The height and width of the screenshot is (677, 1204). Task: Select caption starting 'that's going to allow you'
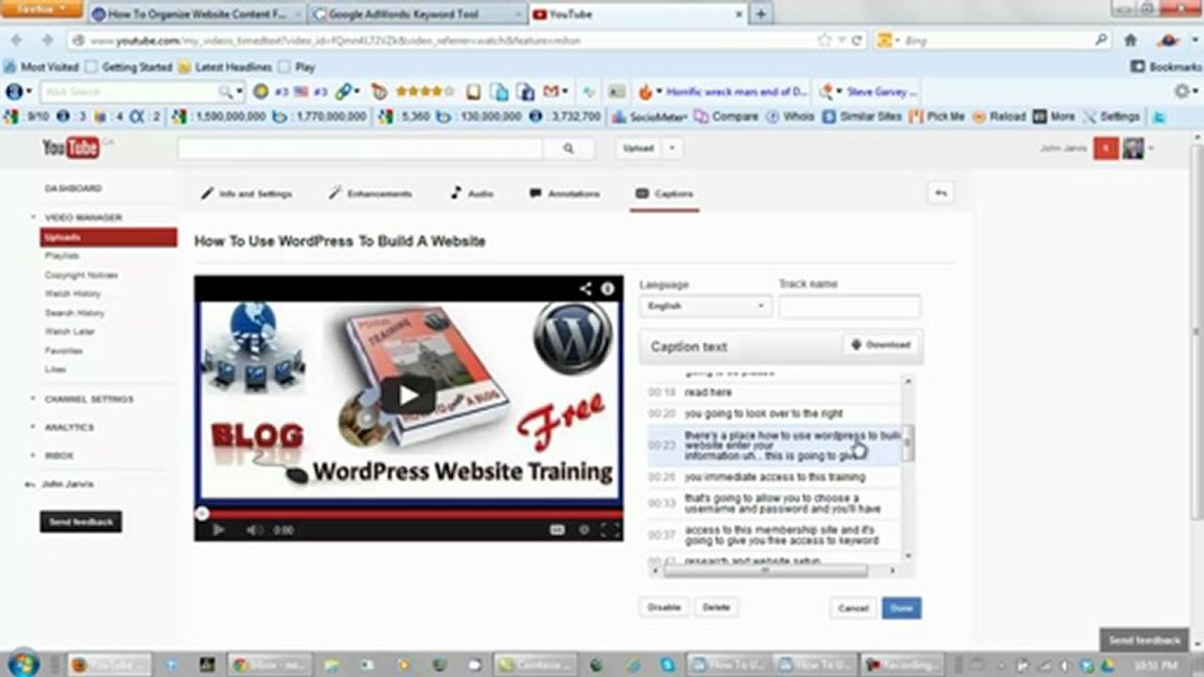[773, 503]
